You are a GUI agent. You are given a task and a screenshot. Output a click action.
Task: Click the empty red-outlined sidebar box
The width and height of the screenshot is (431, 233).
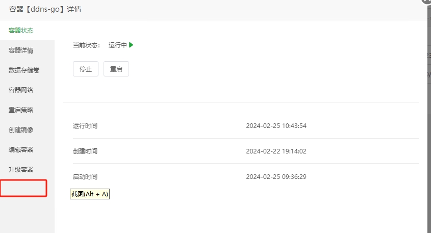pos(23,188)
